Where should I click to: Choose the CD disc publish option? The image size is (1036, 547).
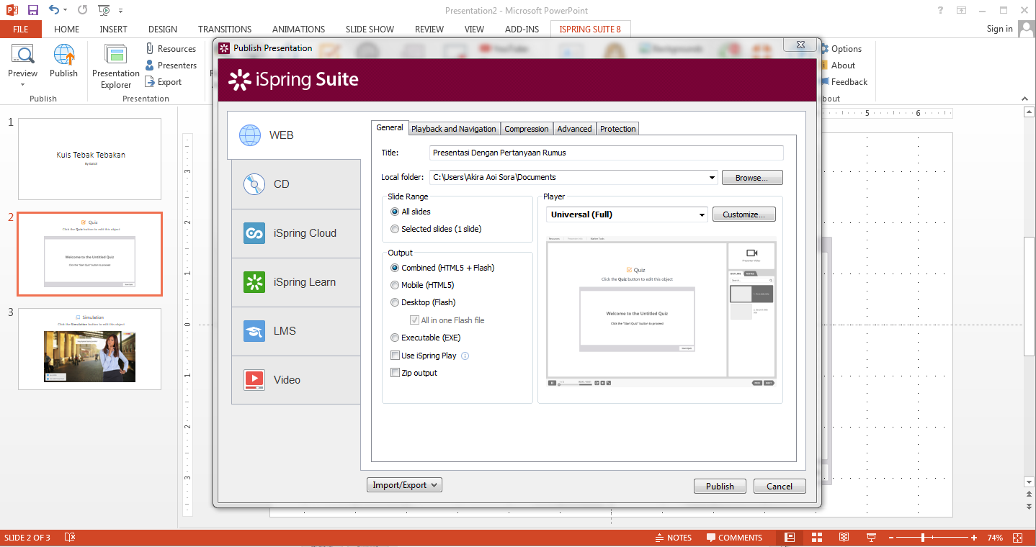(254, 184)
